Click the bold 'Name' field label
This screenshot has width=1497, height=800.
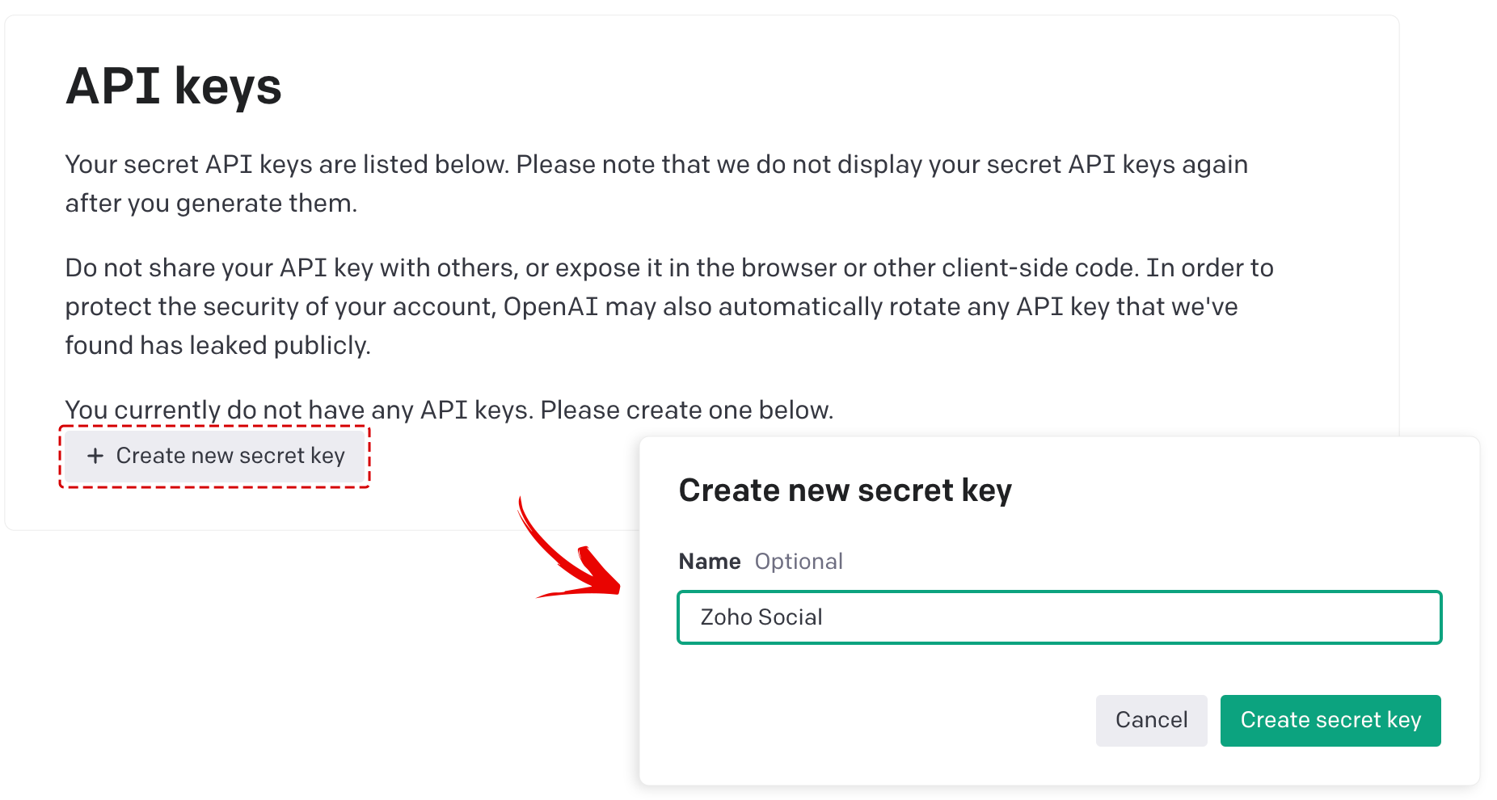pos(709,562)
